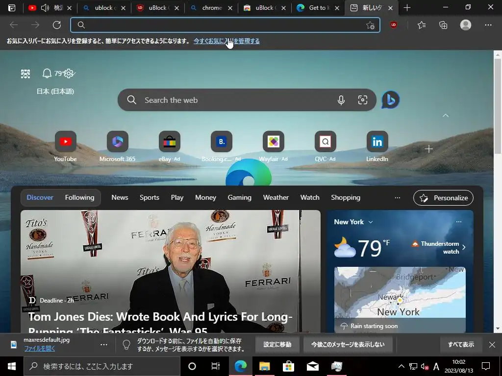Open Microsoft Store from taskbar
The width and height of the screenshot is (502, 376).
pos(288,366)
